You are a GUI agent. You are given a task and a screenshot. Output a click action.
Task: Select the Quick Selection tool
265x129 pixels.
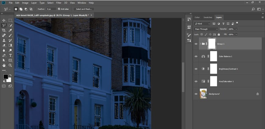coord(10,25)
